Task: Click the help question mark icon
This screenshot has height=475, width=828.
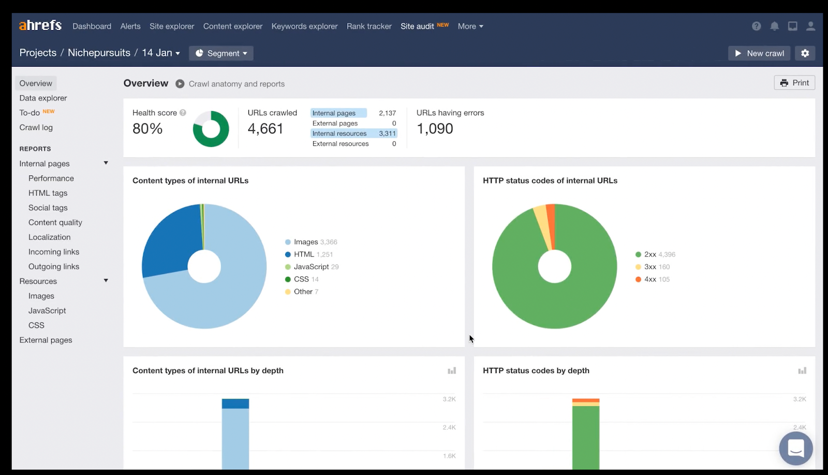Action: point(756,26)
